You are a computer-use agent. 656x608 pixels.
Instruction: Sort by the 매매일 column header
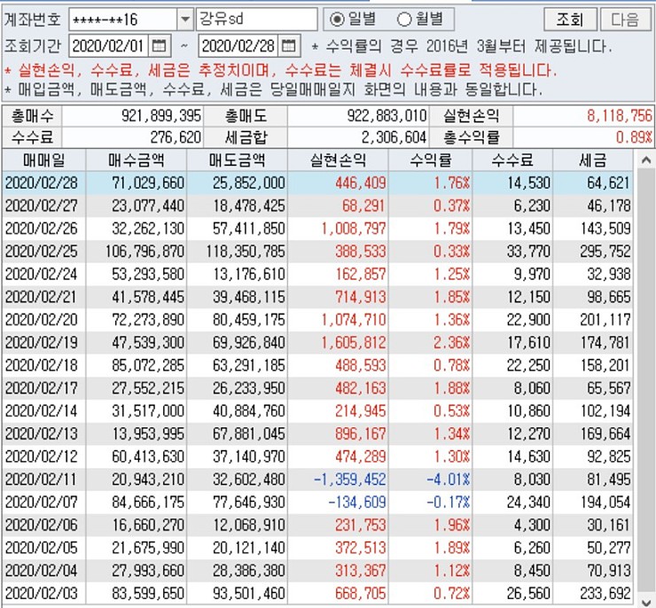coord(44,160)
